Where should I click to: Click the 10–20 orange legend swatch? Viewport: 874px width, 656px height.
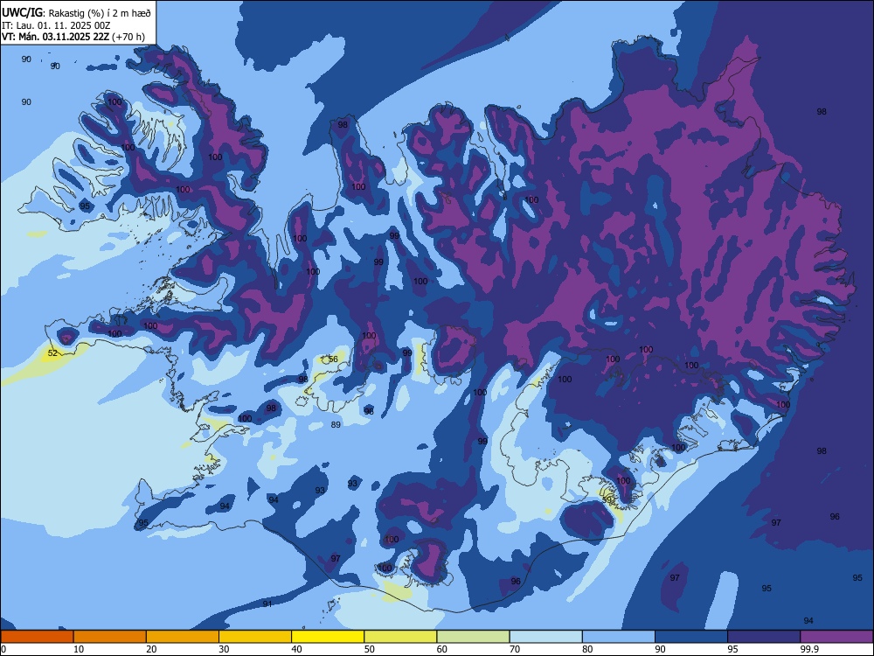(x=110, y=637)
